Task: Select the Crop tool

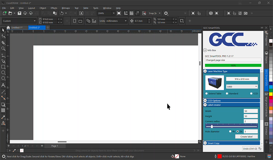Action: point(3,43)
